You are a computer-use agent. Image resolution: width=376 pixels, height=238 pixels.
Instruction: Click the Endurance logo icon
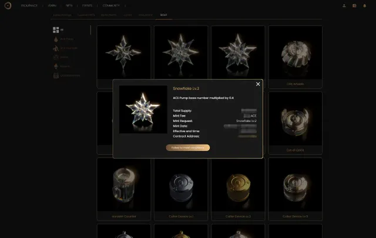[8, 5]
